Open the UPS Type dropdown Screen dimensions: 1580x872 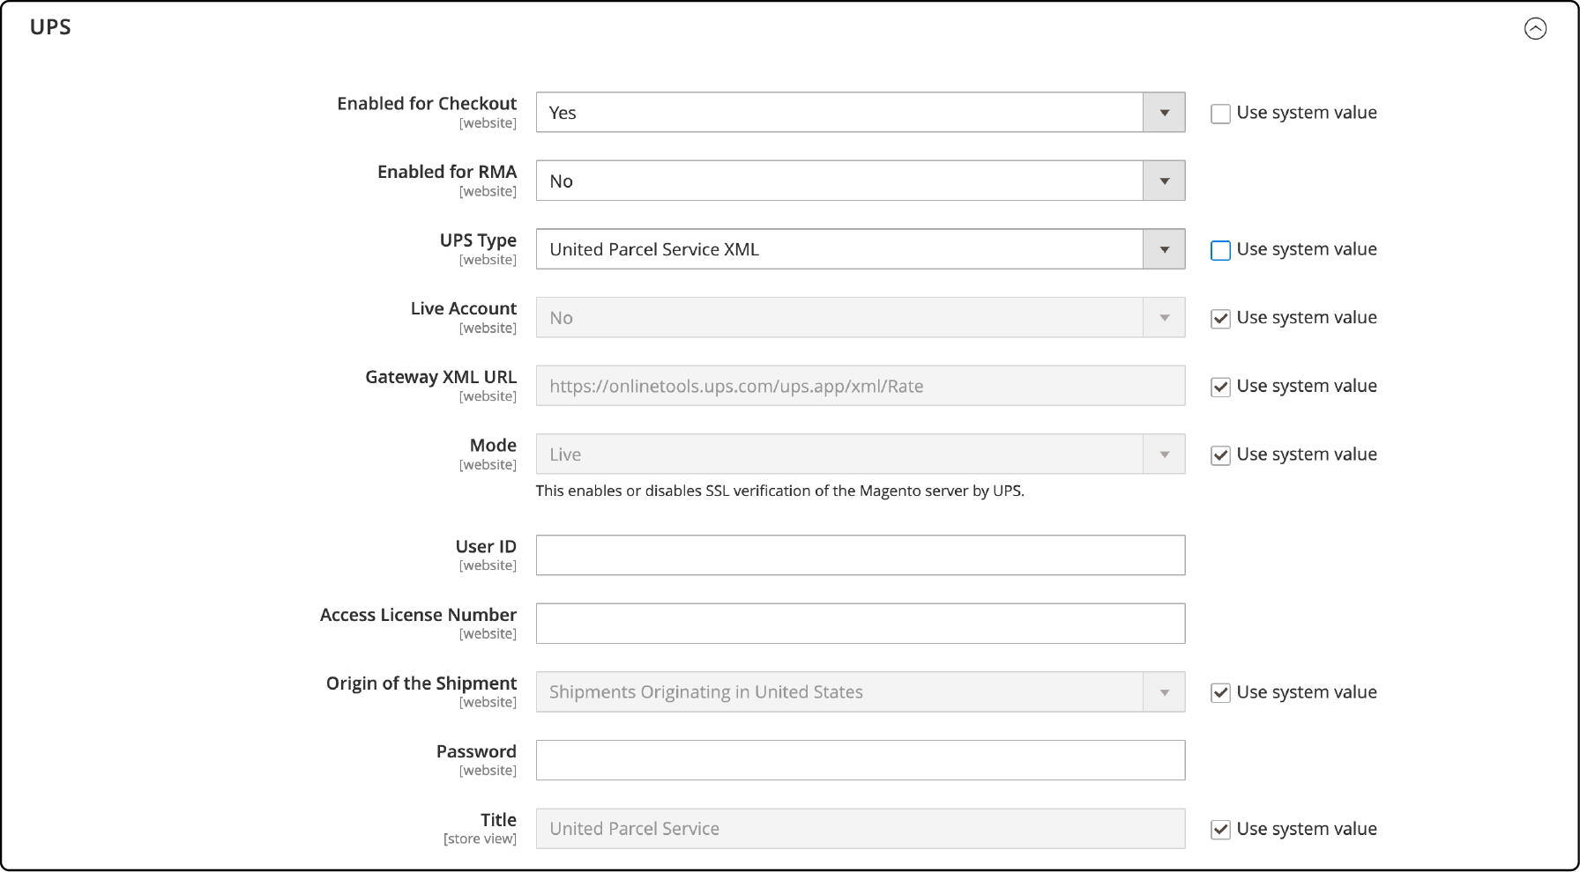click(x=861, y=249)
